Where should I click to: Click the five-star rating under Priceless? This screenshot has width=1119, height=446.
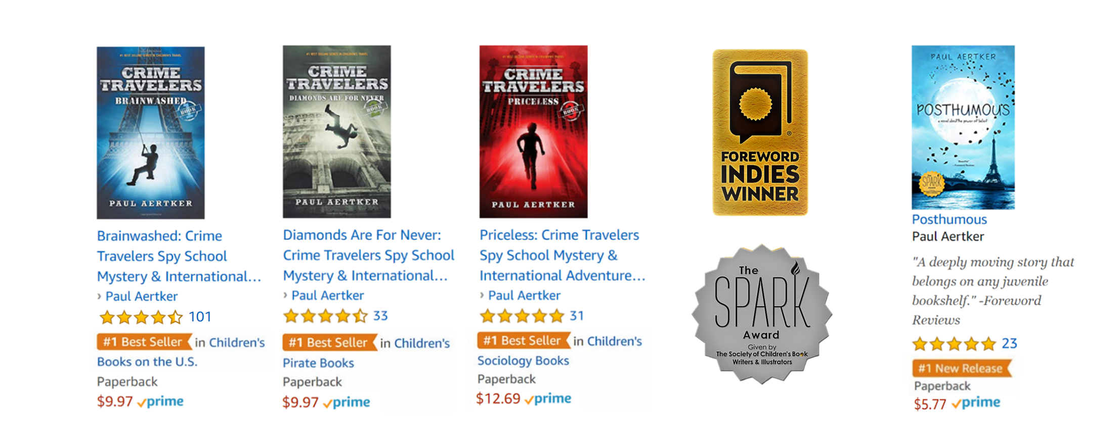tap(522, 316)
